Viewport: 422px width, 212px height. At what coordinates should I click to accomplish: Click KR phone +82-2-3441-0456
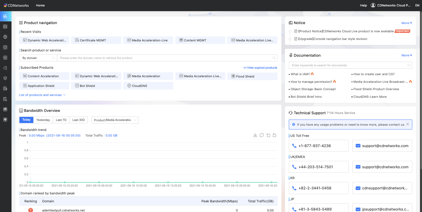point(319,188)
